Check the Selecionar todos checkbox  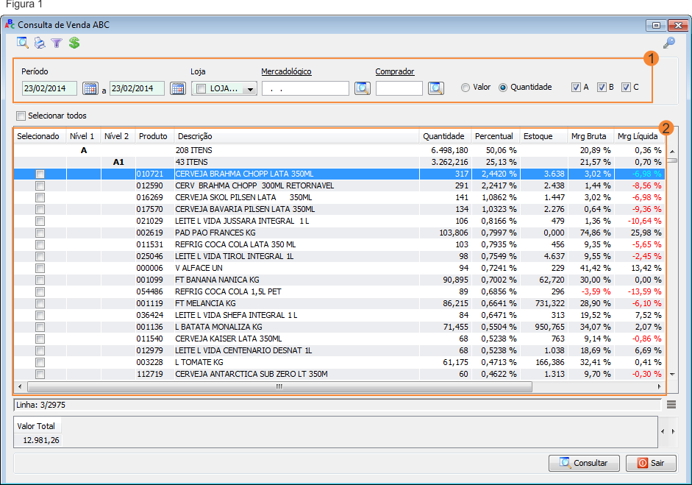click(x=21, y=116)
